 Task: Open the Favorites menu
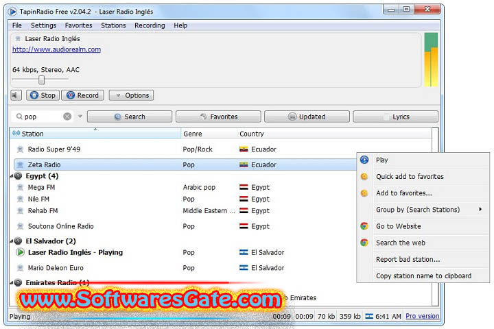(x=78, y=25)
